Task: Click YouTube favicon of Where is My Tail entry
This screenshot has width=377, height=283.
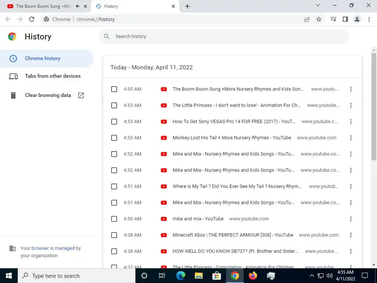Action: tap(164, 186)
